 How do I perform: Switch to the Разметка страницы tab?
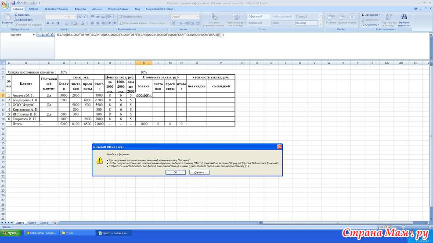click(56, 9)
